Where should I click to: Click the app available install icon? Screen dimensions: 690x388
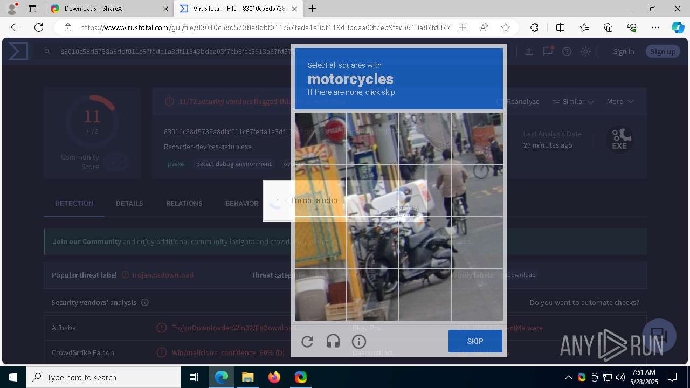click(x=463, y=27)
